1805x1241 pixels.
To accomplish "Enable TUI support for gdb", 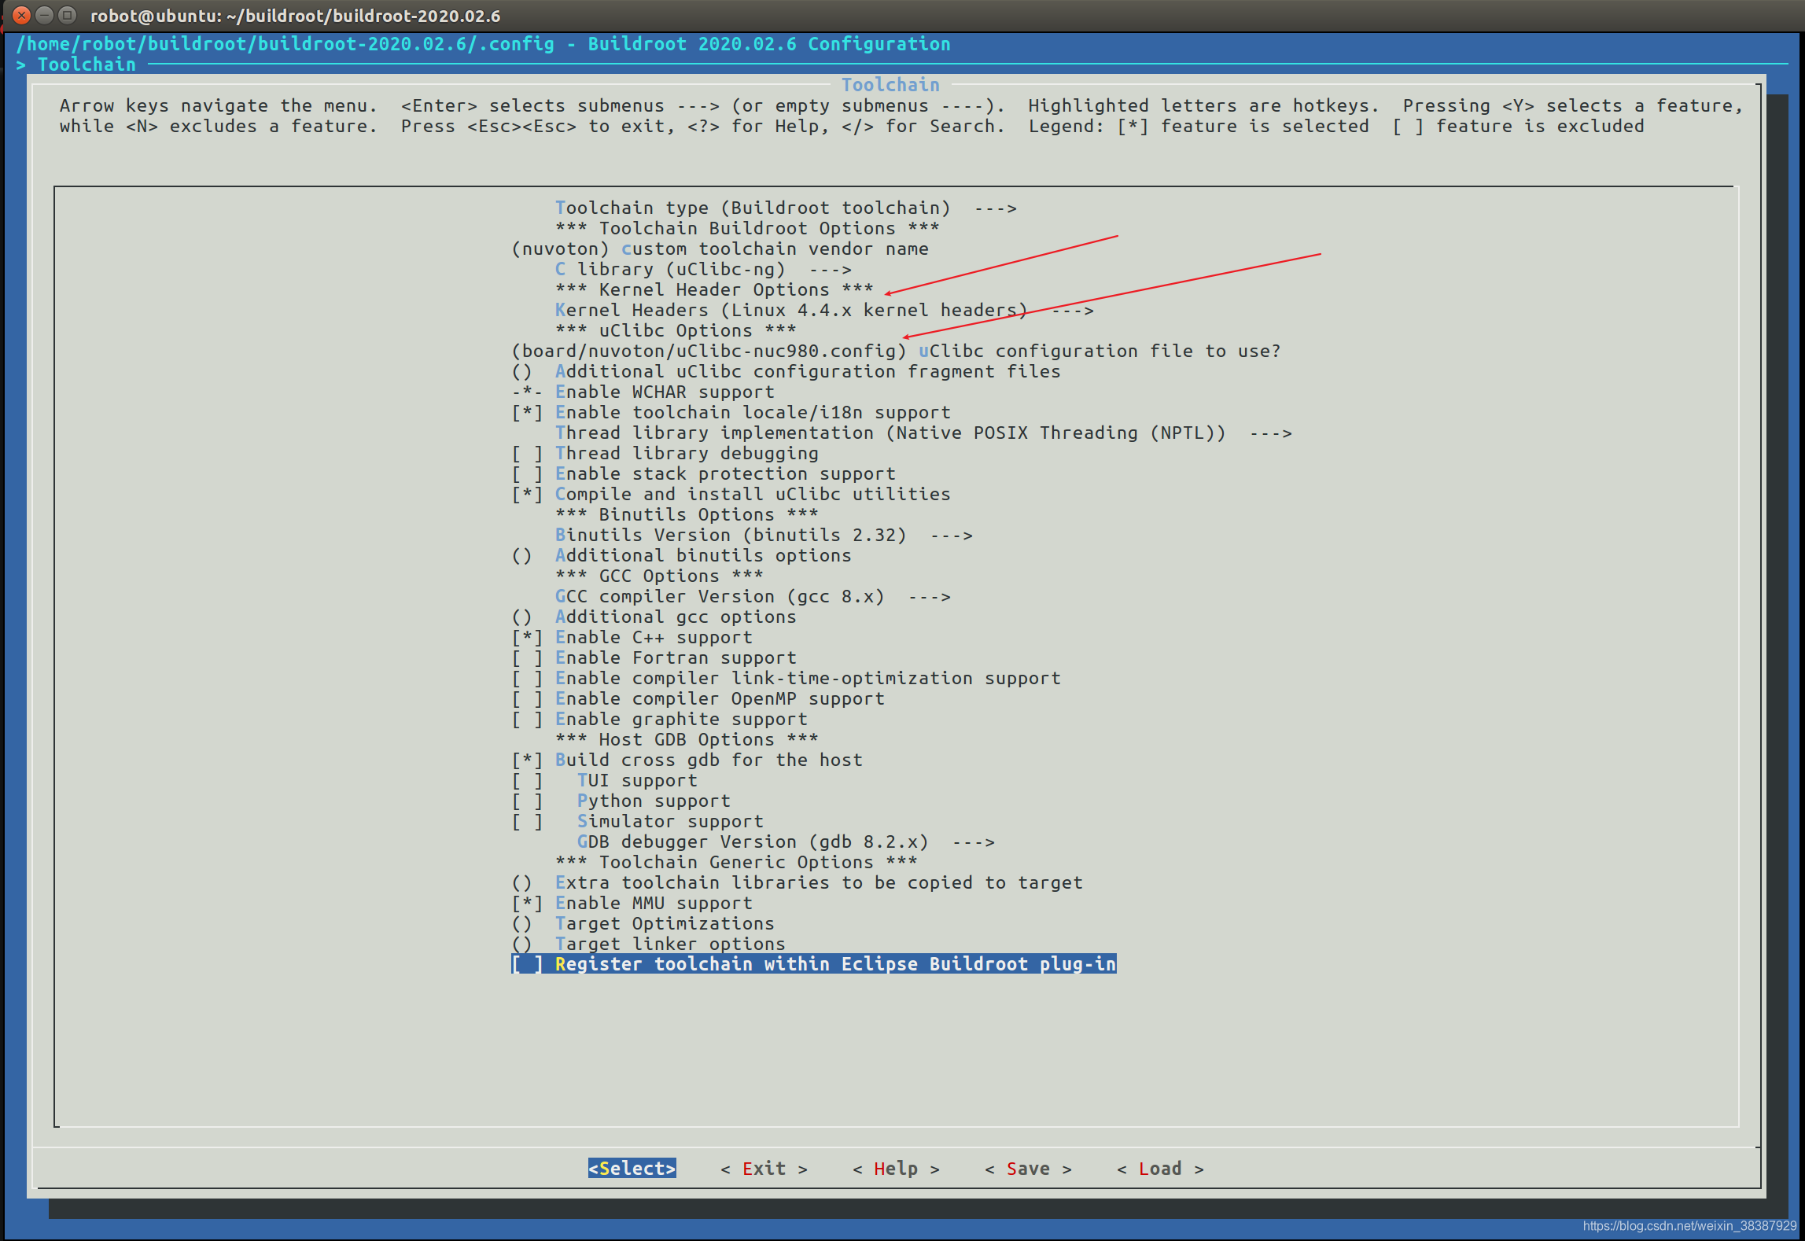I will pyautogui.click(x=605, y=780).
